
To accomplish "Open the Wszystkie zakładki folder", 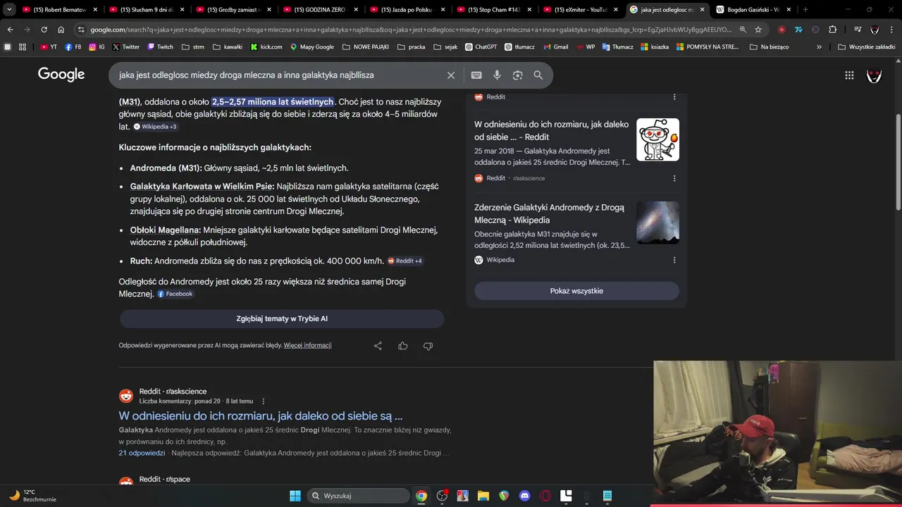I will click(867, 46).
